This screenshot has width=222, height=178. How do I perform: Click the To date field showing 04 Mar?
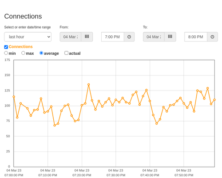pyautogui.click(x=154, y=37)
